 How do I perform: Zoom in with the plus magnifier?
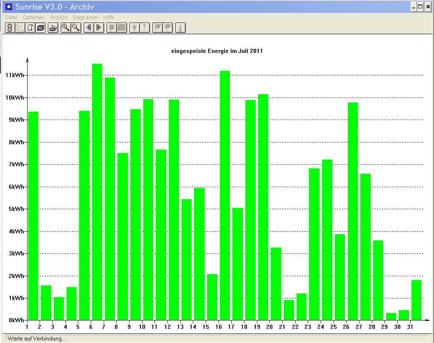(65, 28)
